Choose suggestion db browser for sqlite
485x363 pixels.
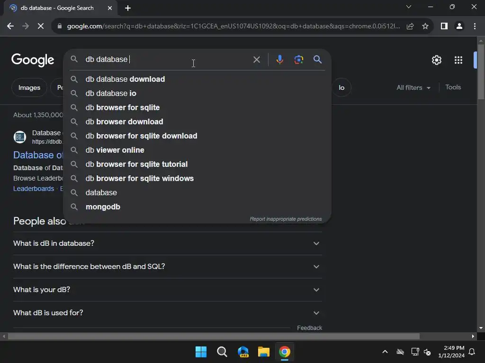197,107
